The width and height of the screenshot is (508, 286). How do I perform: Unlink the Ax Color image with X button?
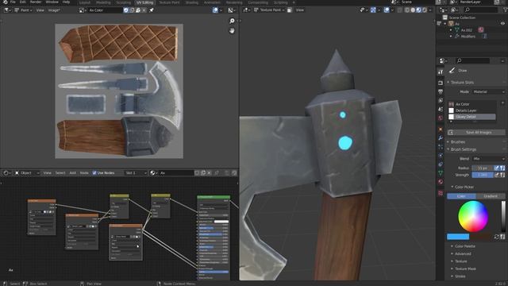[x=144, y=10]
